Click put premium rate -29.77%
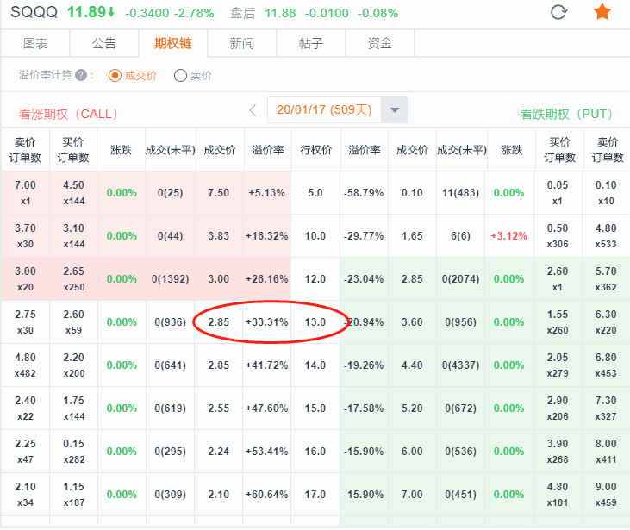Screen dimensions: 630x530 point(364,236)
